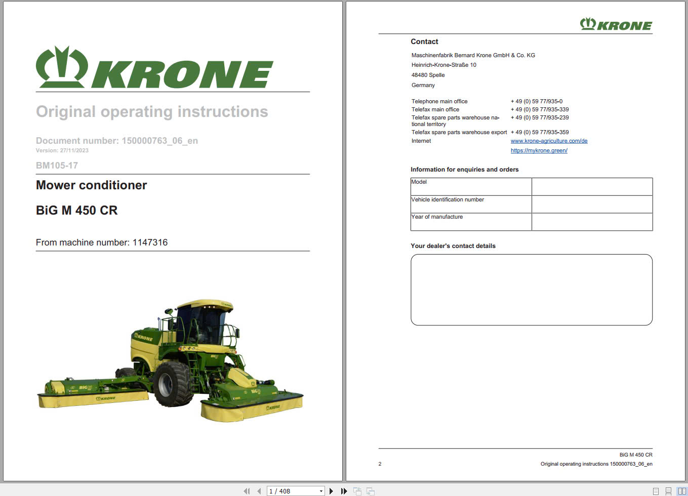Click the empty value cell beside Vehicle identification number
Viewport: 688px width, 496px height.
coord(592,204)
